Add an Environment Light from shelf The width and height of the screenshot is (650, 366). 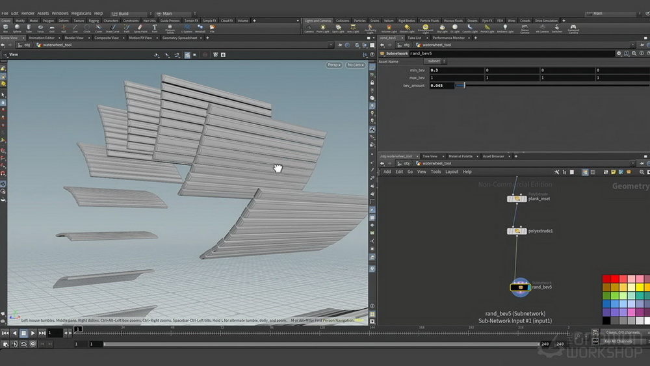point(425,29)
